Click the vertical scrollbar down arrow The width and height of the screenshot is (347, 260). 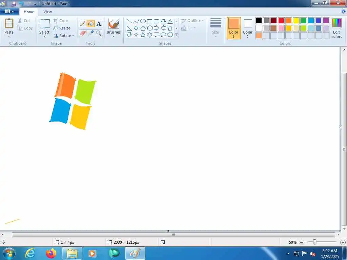click(x=344, y=229)
